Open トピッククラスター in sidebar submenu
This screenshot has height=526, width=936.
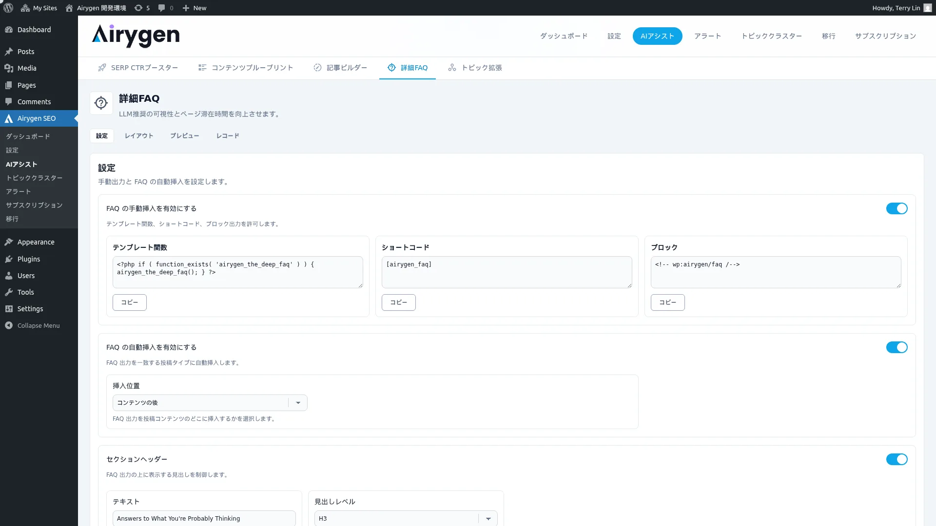[x=34, y=178]
